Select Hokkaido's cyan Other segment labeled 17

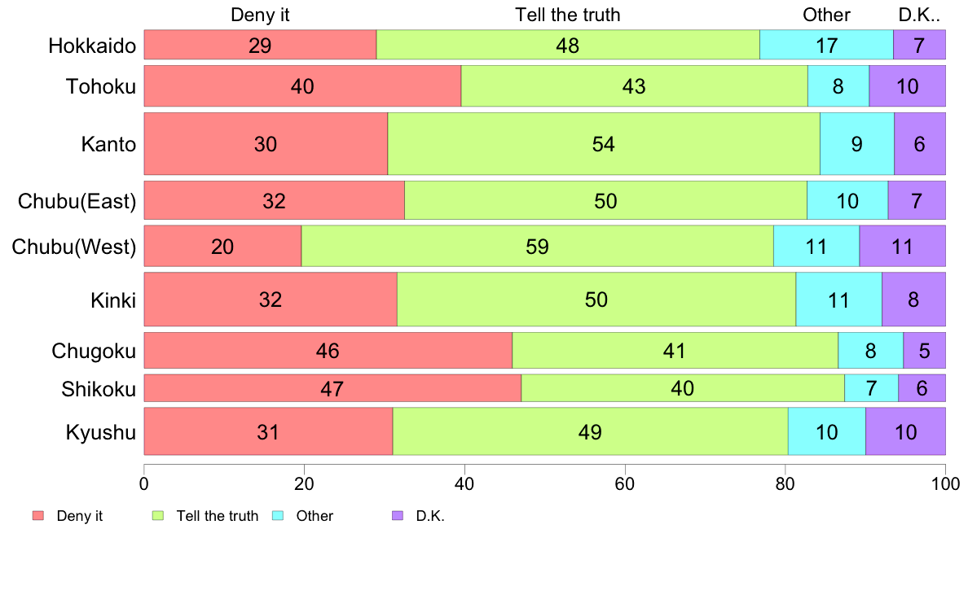tap(826, 45)
